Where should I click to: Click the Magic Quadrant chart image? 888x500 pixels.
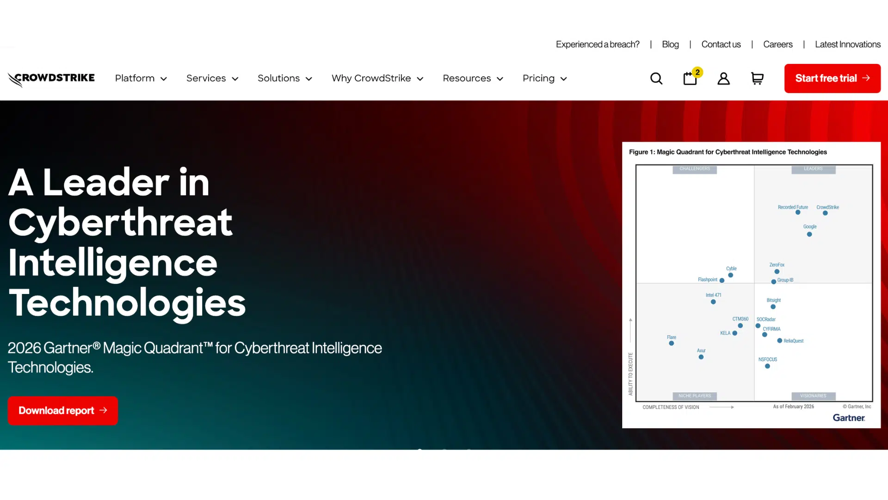751,285
